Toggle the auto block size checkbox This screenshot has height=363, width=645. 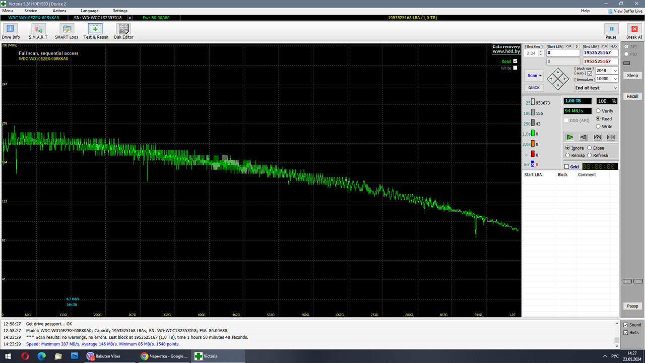click(x=590, y=73)
